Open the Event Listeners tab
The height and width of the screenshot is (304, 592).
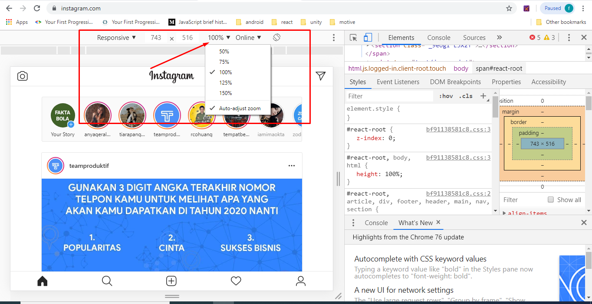pyautogui.click(x=398, y=82)
